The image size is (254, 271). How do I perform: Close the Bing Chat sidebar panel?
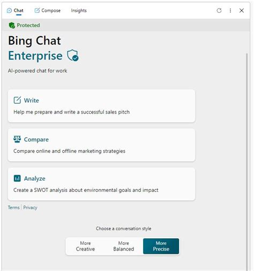[242, 11]
